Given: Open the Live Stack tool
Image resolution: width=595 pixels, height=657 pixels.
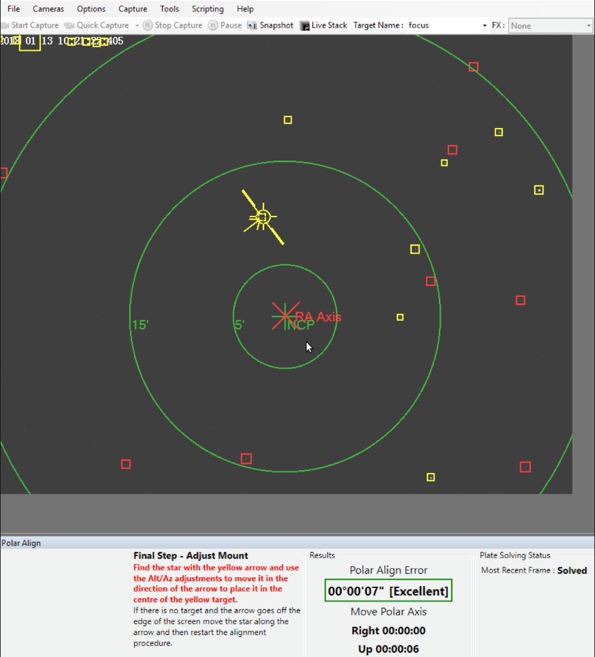Looking at the screenshot, I should pyautogui.click(x=324, y=25).
